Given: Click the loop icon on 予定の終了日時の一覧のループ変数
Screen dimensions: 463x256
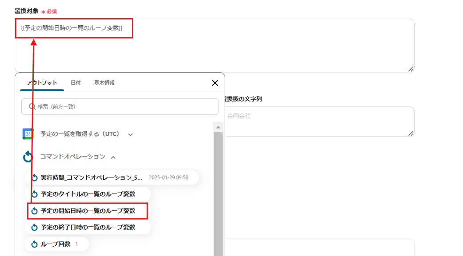Looking at the screenshot, I should (35, 227).
